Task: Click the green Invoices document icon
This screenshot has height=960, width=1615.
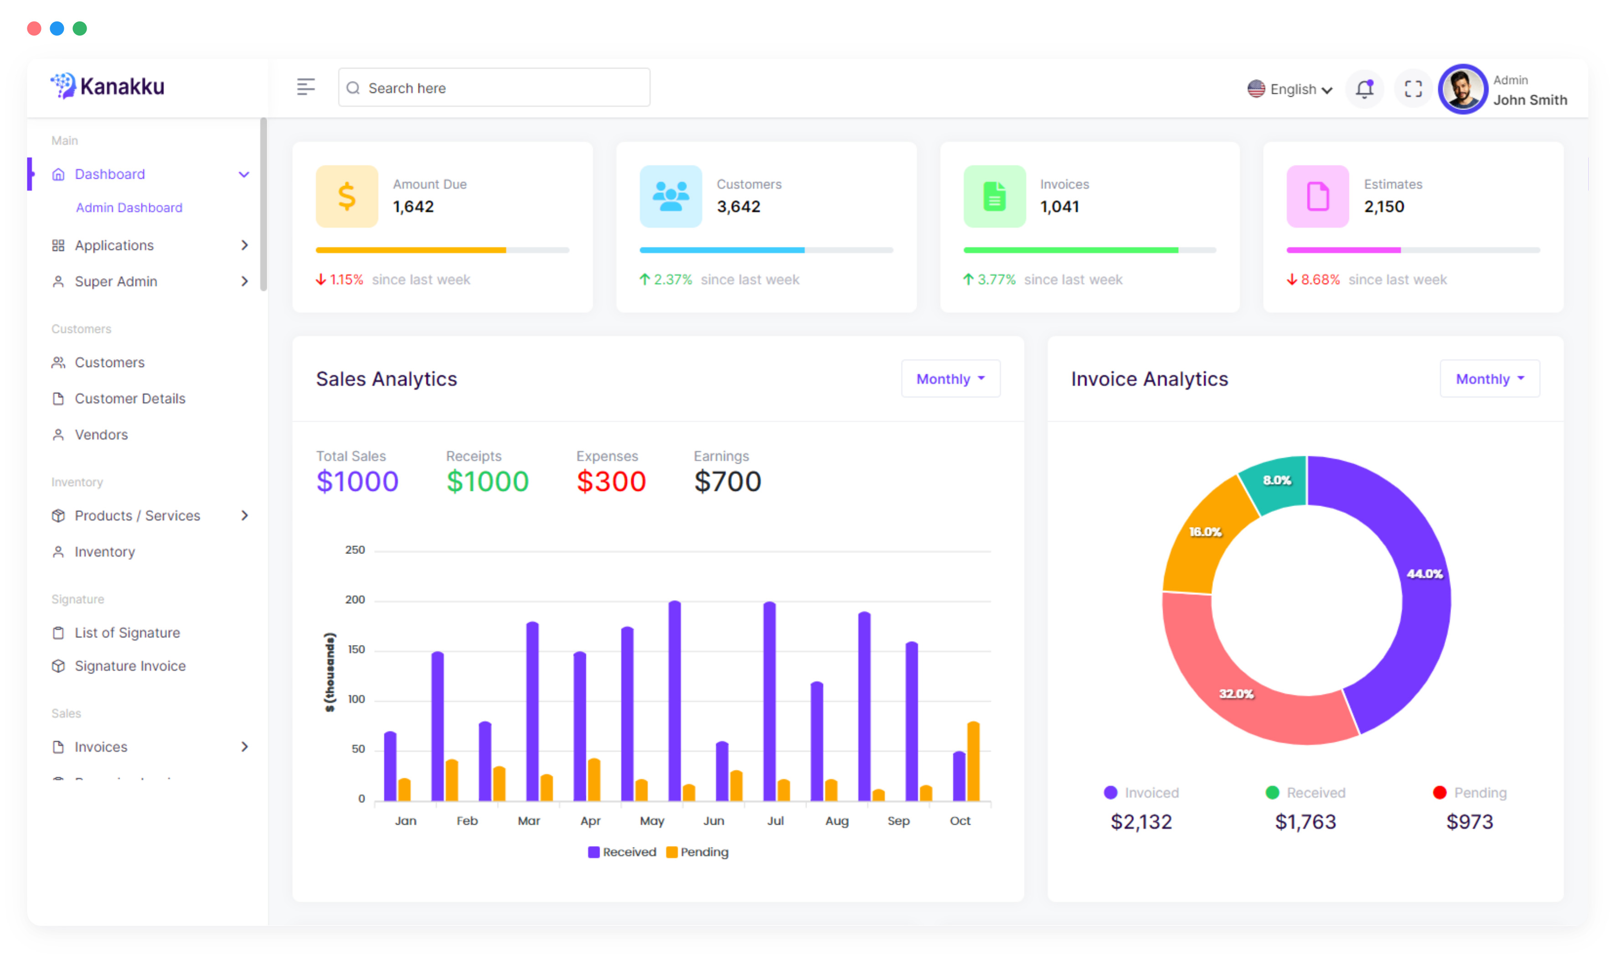Action: 994,196
